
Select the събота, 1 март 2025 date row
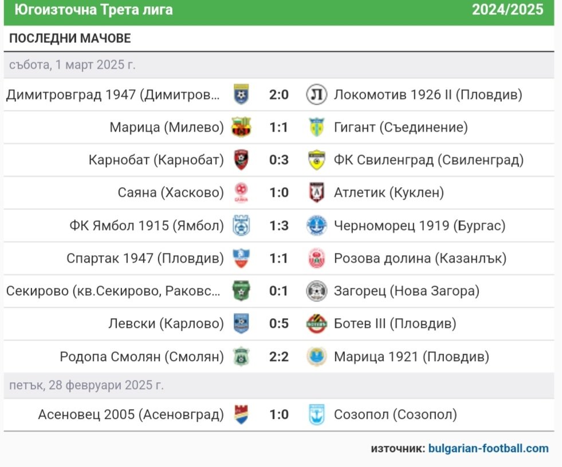tap(279, 65)
